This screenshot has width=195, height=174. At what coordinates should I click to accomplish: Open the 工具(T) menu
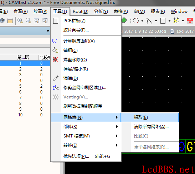(x=60, y=11)
